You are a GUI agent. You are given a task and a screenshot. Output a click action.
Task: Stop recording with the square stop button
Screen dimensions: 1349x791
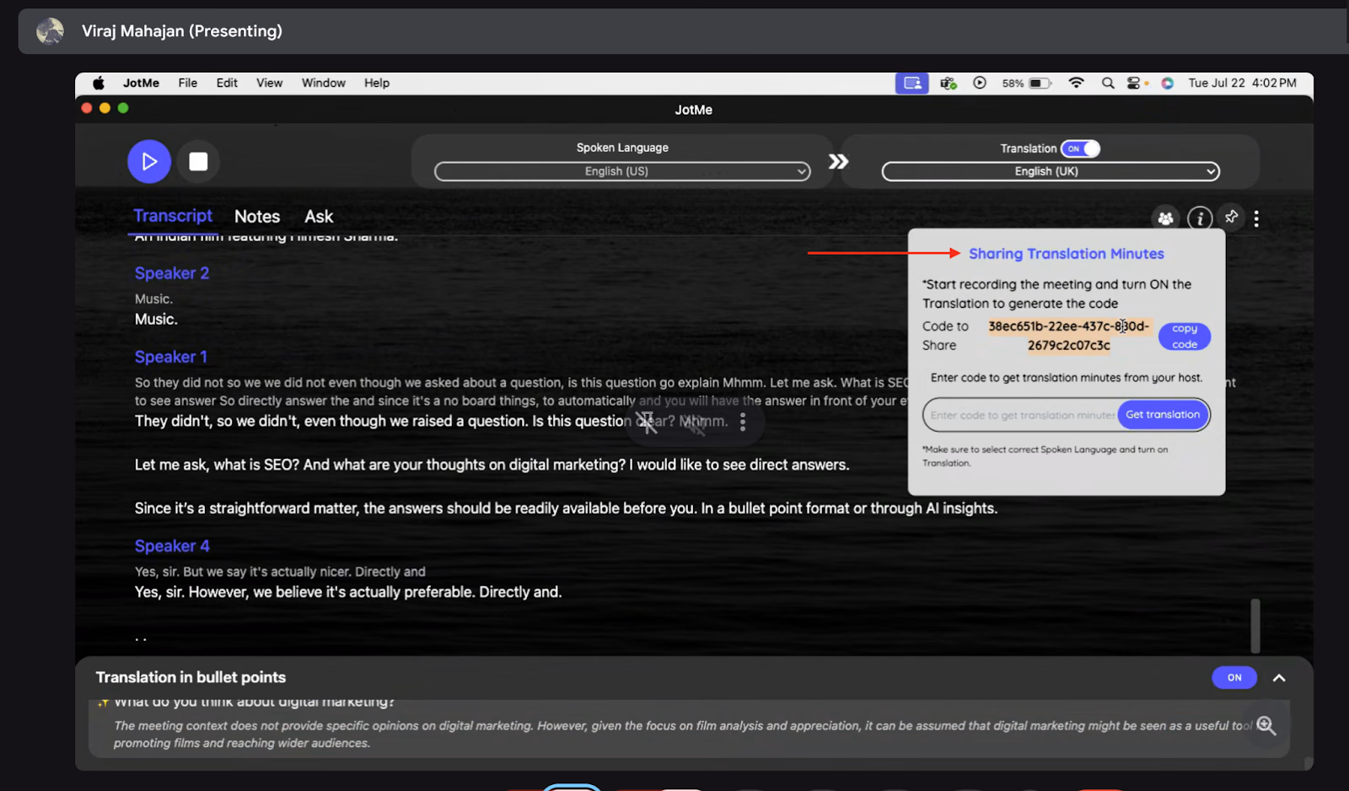198,161
